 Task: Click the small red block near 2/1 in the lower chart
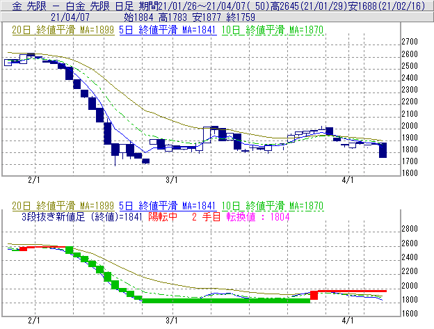pos(23,249)
